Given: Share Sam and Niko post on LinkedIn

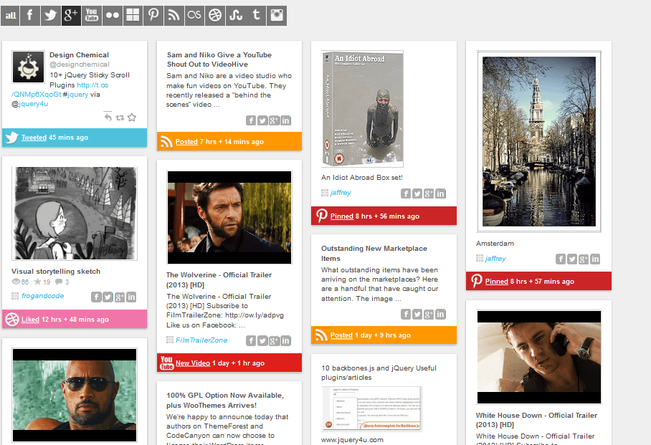Looking at the screenshot, I should tap(285, 120).
